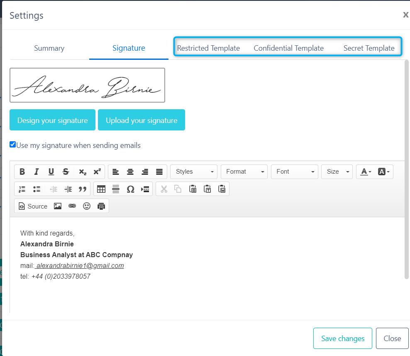Apply strikethrough formatting

66,172
